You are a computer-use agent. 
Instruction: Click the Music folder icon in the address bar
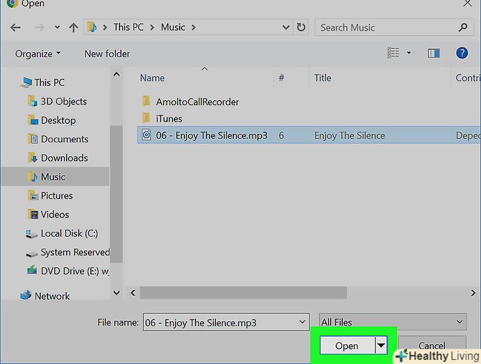click(x=92, y=27)
